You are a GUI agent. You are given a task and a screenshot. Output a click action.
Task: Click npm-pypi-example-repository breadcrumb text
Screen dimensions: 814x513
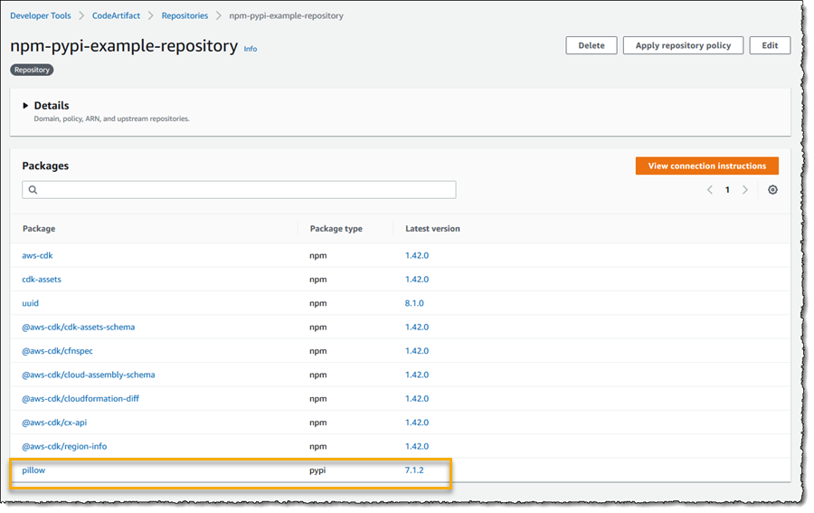(x=286, y=15)
